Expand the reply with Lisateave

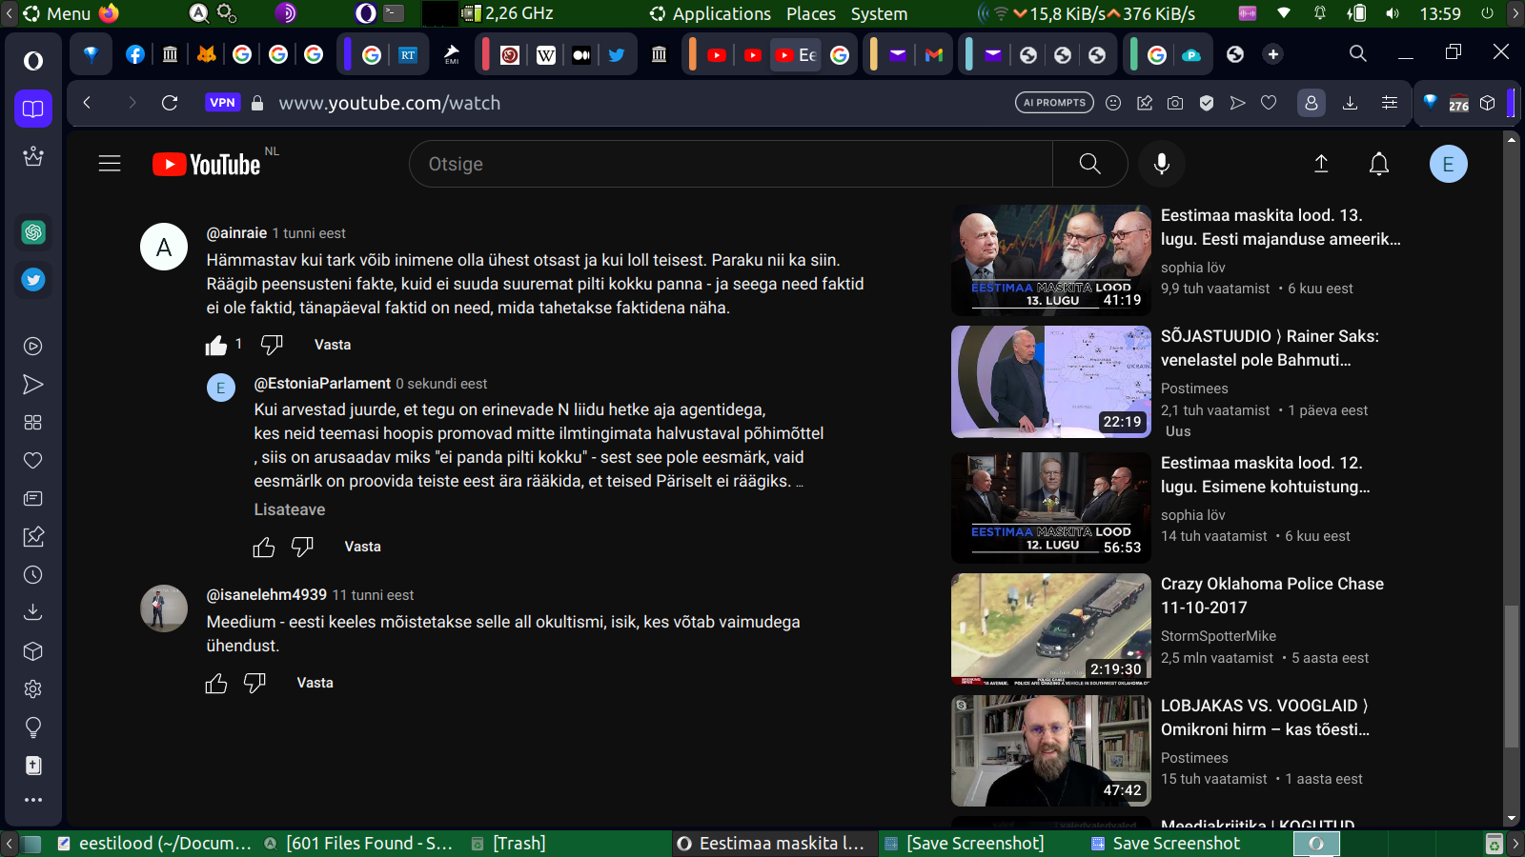[290, 509]
